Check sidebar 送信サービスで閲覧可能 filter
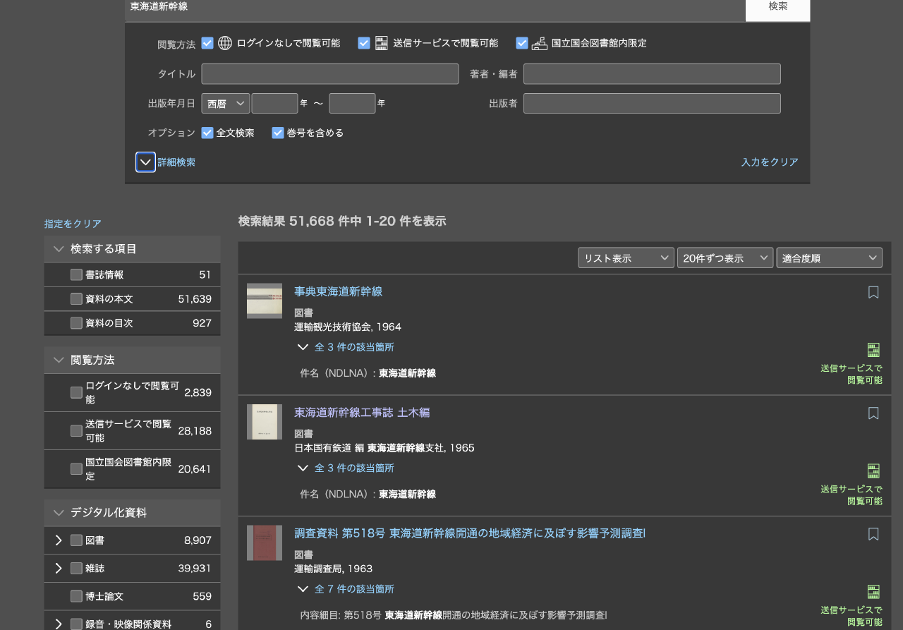Viewport: 903px width, 630px height. click(x=76, y=430)
